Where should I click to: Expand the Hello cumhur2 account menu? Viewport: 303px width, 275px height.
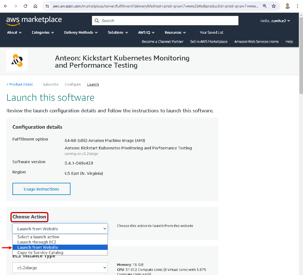[x=275, y=21]
